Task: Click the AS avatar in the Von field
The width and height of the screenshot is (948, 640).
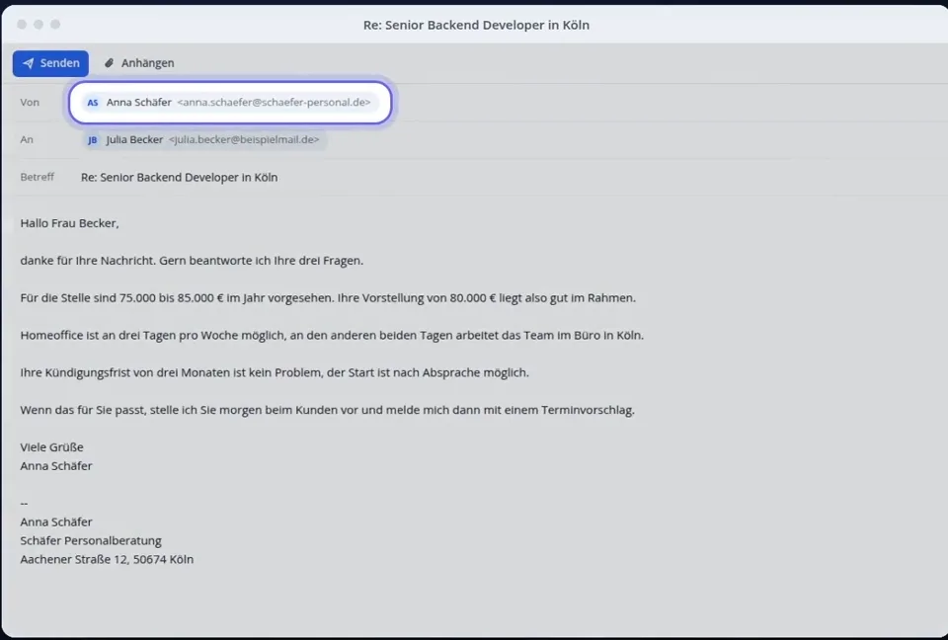Action: point(93,103)
